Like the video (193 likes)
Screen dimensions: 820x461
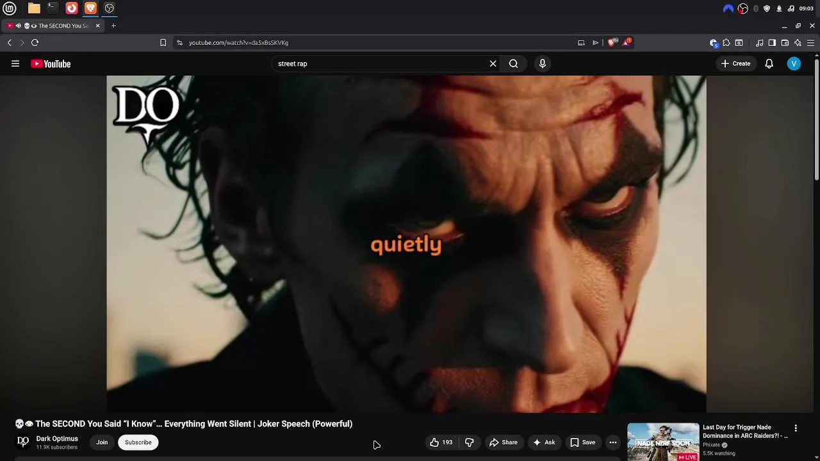[x=441, y=442]
